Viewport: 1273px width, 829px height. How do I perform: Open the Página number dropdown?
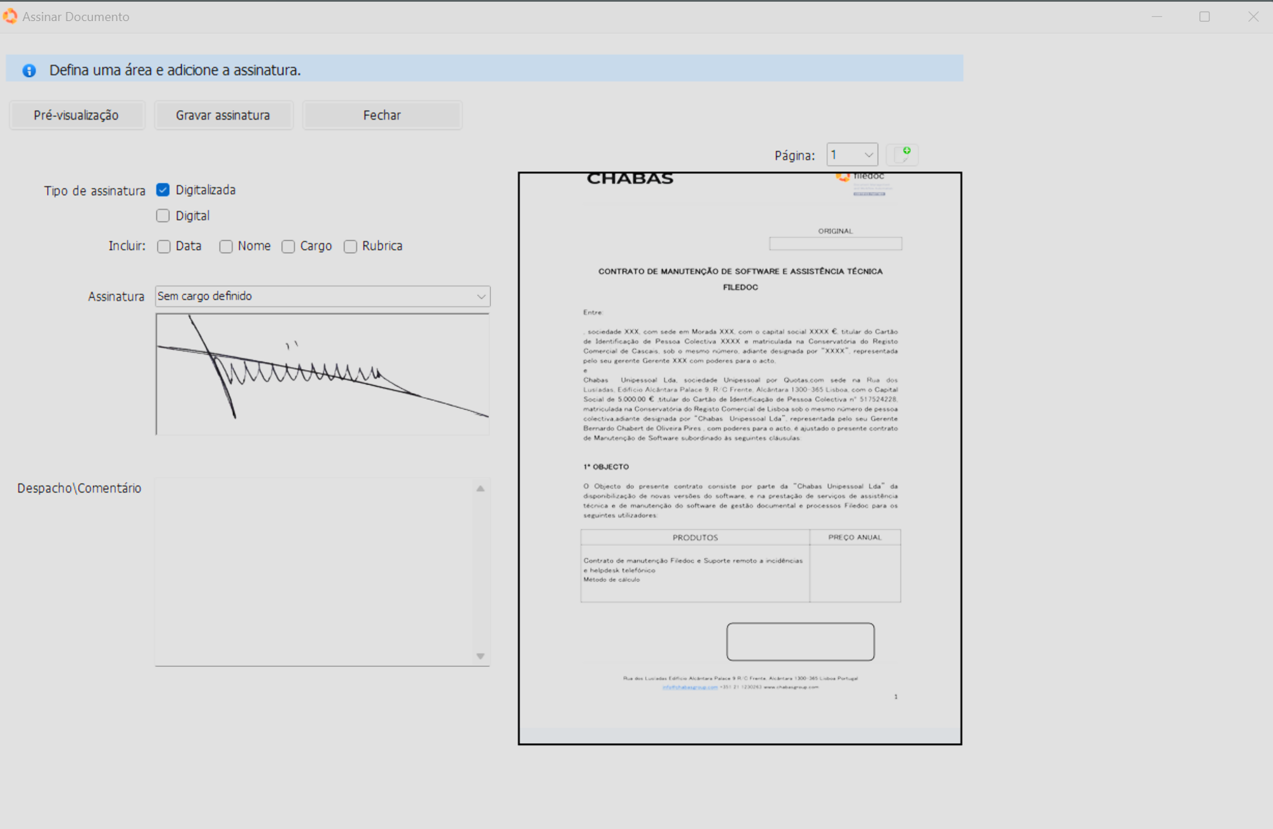point(852,155)
